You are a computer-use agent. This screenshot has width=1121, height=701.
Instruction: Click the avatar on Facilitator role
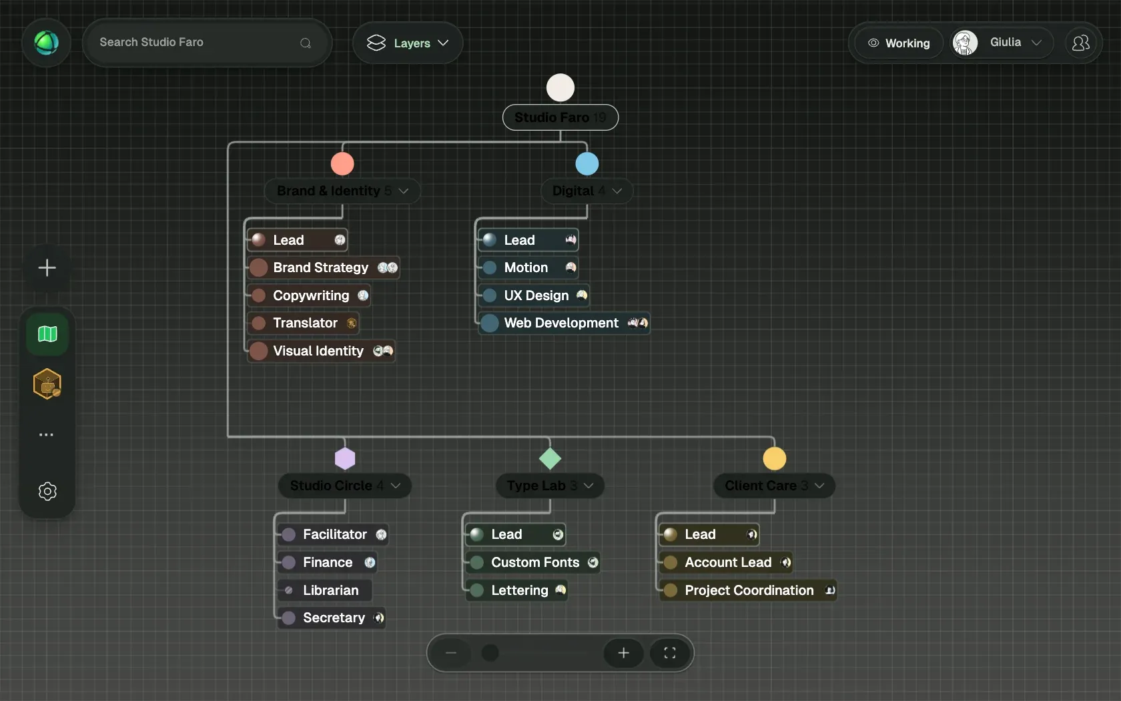pyautogui.click(x=381, y=535)
